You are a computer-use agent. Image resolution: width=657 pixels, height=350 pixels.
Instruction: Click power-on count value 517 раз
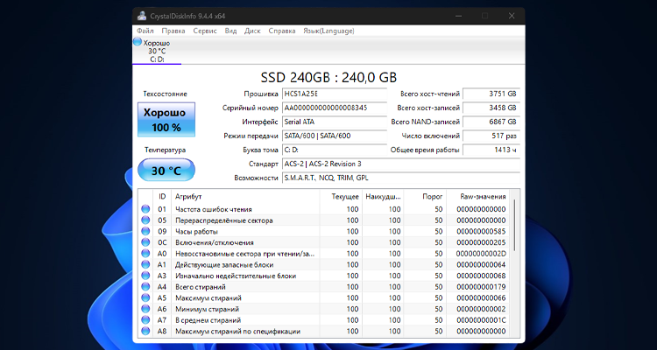491,136
